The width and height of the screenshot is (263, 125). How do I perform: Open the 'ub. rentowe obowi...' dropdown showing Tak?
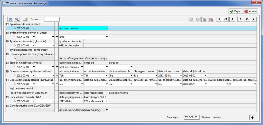107,76
